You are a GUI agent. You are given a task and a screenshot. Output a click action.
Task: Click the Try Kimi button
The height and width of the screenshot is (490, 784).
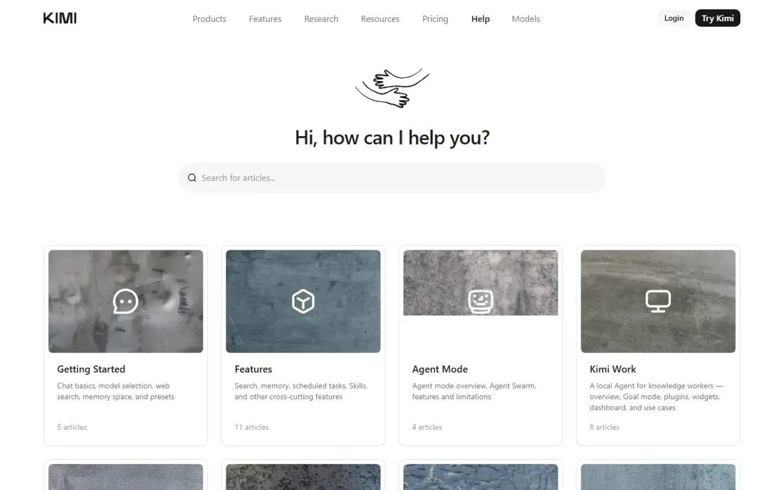(717, 18)
